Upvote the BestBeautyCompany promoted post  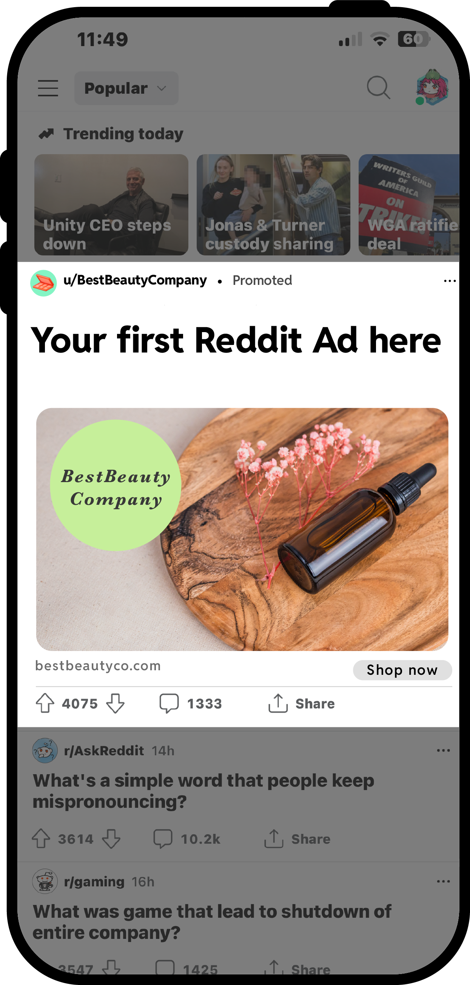(x=45, y=703)
